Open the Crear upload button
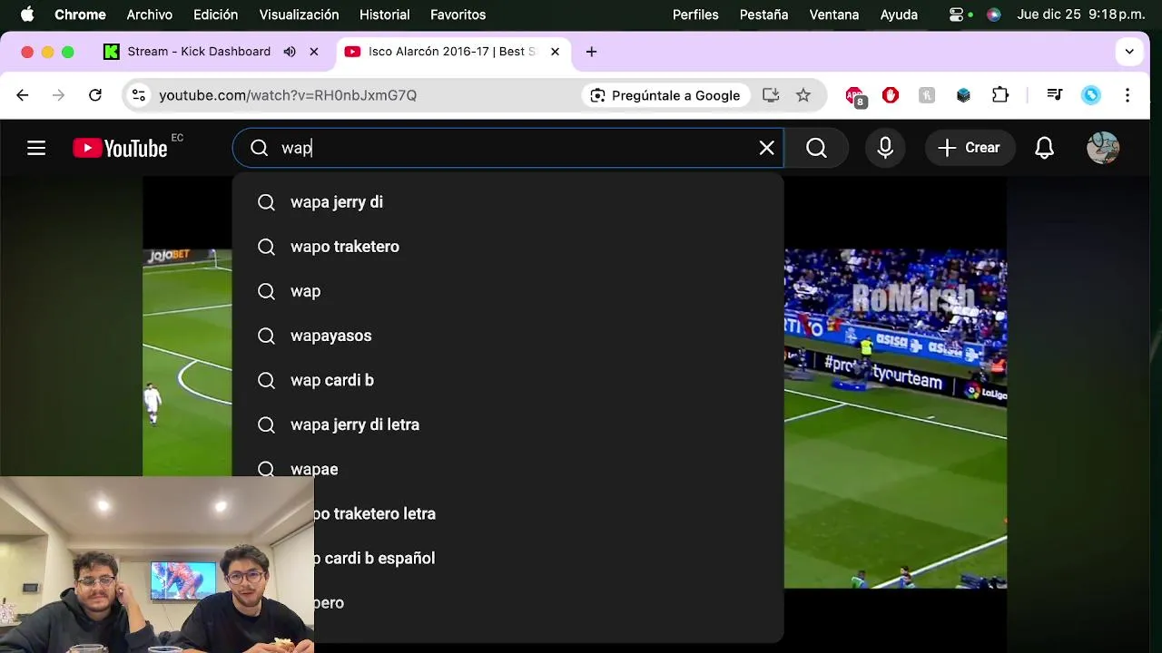 [970, 148]
